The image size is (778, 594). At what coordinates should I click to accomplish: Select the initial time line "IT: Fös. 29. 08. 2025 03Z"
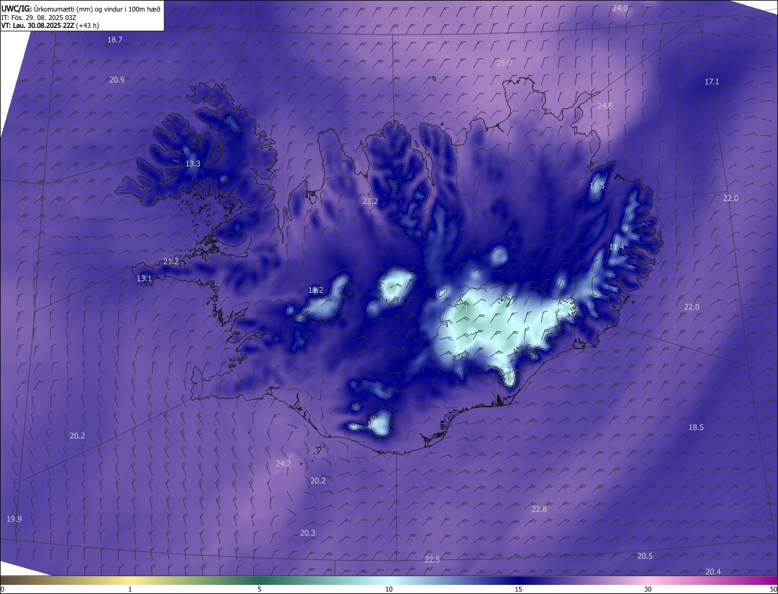click(x=40, y=17)
